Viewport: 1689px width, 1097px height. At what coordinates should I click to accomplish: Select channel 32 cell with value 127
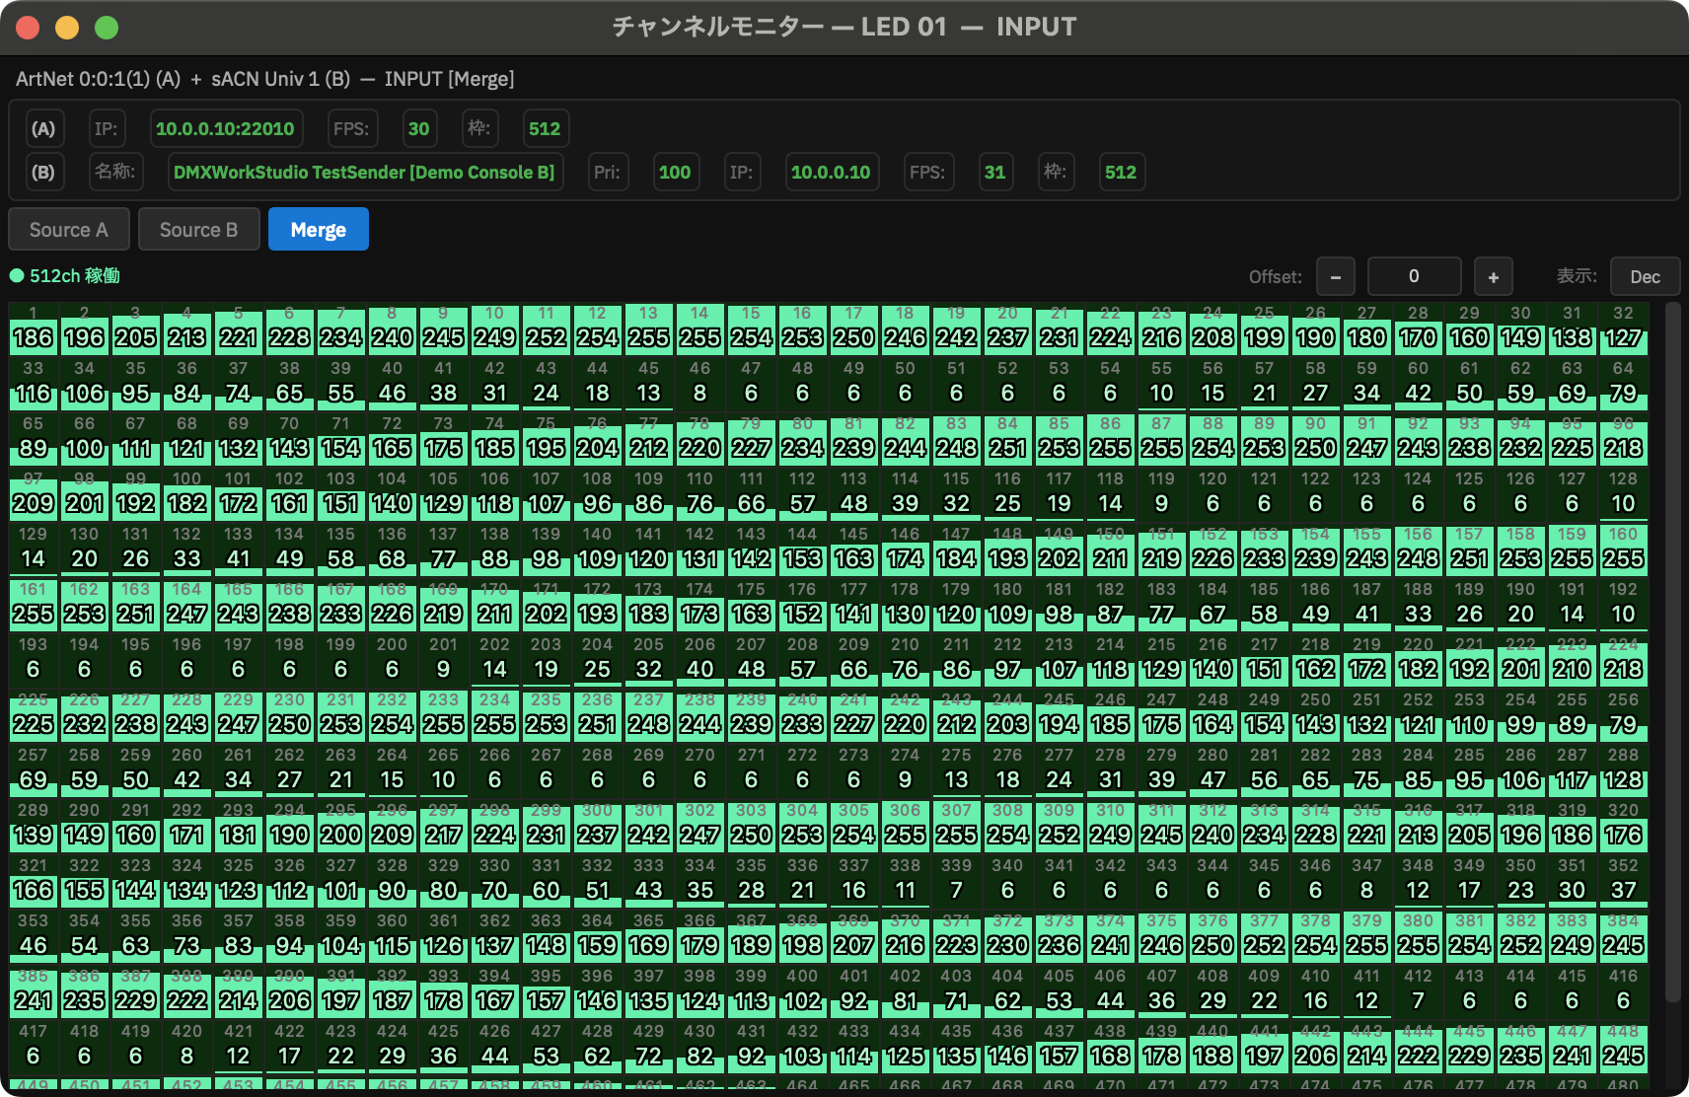pyautogui.click(x=1624, y=329)
